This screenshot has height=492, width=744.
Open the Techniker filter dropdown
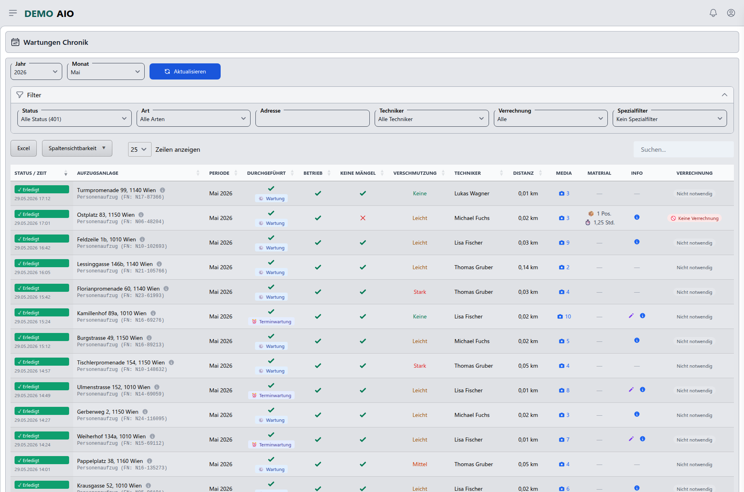pos(432,119)
